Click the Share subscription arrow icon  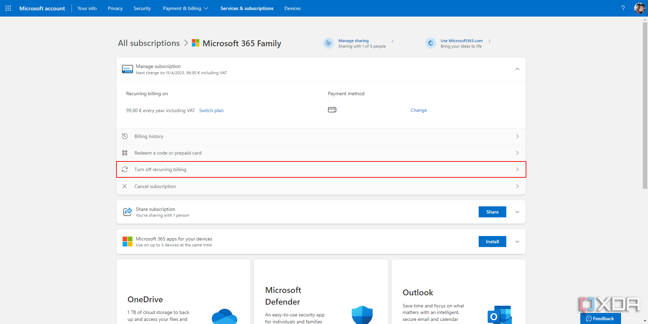click(128, 212)
